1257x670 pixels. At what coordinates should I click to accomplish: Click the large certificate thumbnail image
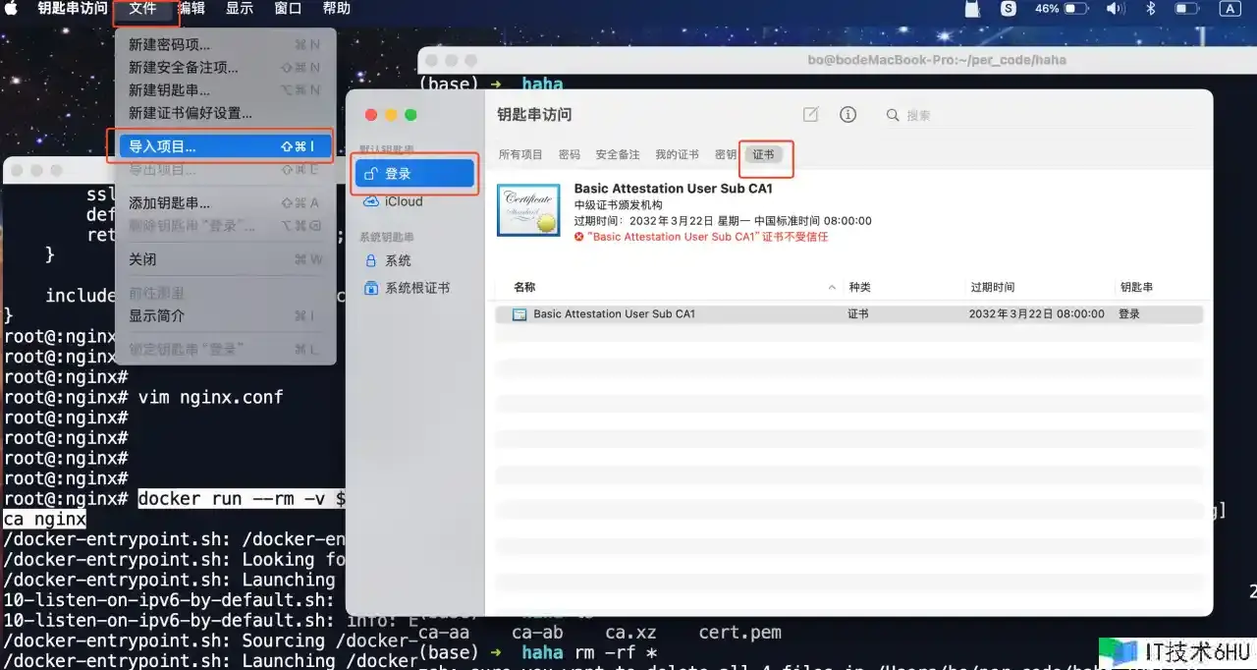[528, 209]
